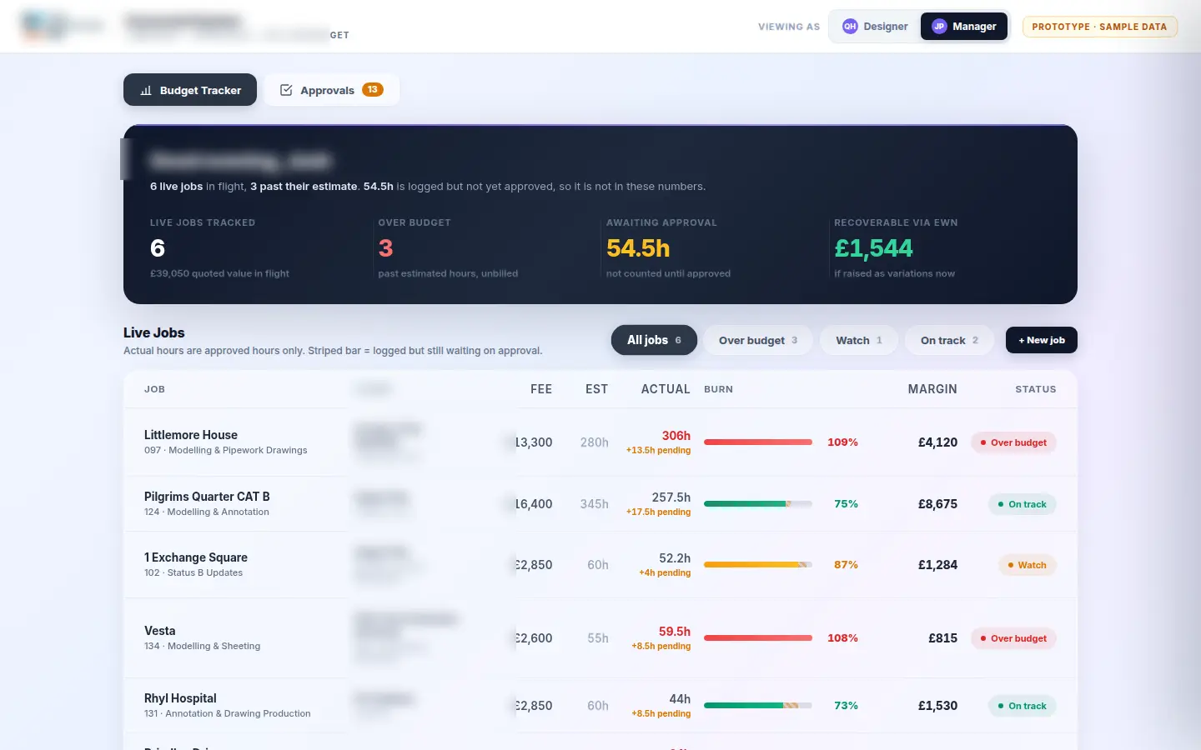Click the JP avatar beside Manager
The height and width of the screenshot is (750, 1201).
pyautogui.click(x=939, y=26)
